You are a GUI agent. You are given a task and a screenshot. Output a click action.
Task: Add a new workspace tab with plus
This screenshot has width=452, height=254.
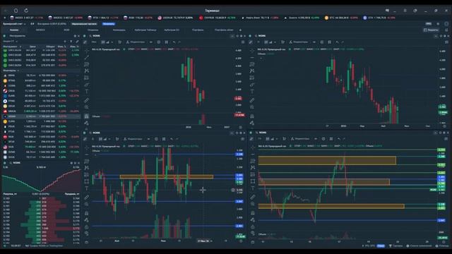(240, 30)
